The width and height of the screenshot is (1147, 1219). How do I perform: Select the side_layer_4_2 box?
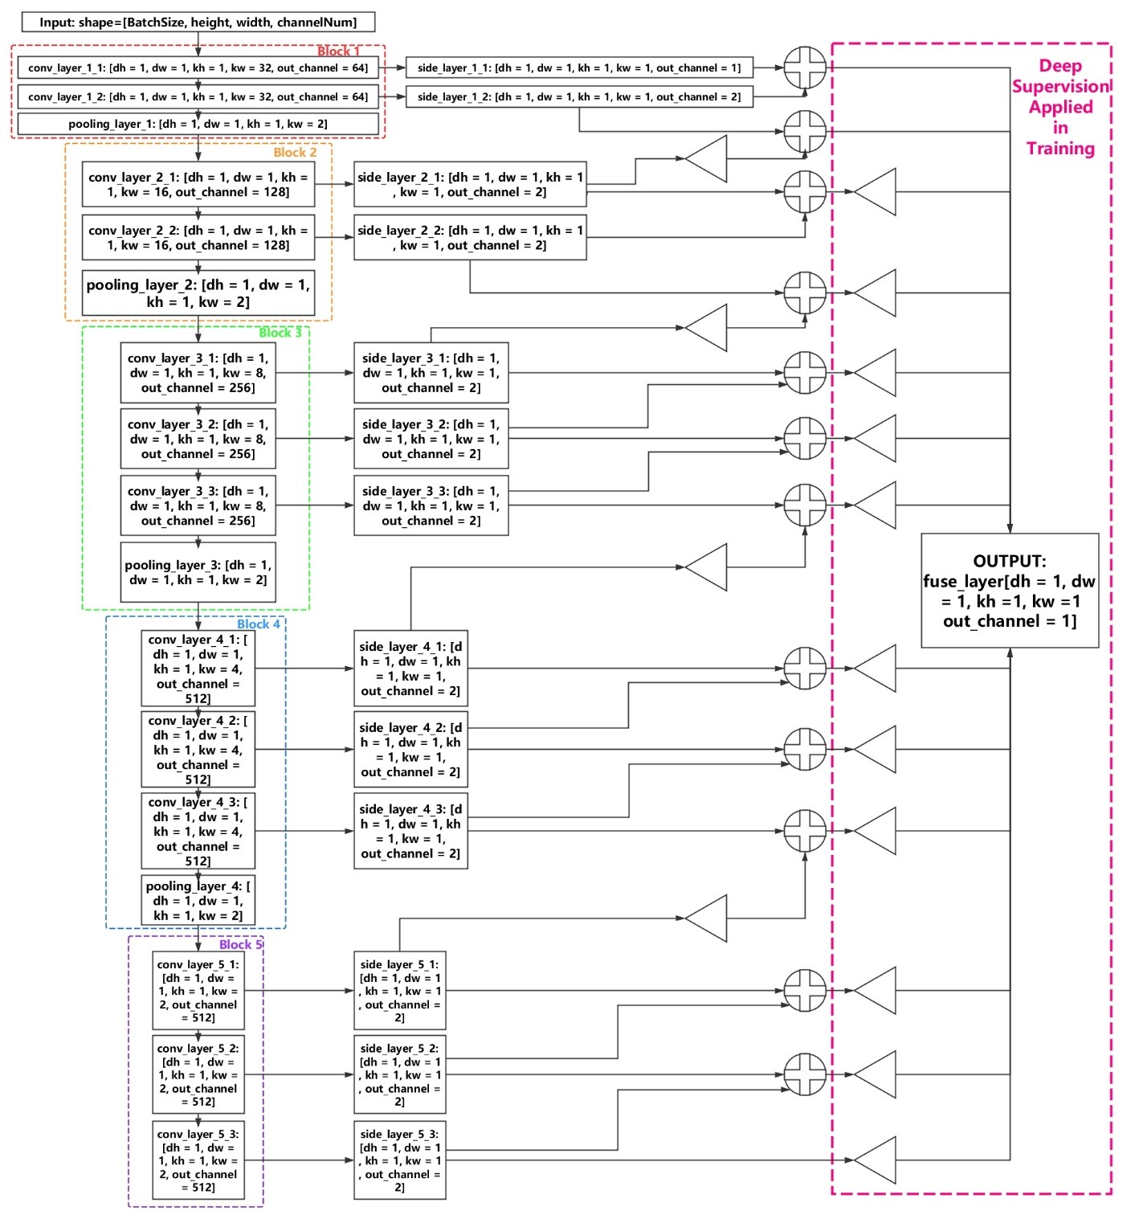click(410, 750)
